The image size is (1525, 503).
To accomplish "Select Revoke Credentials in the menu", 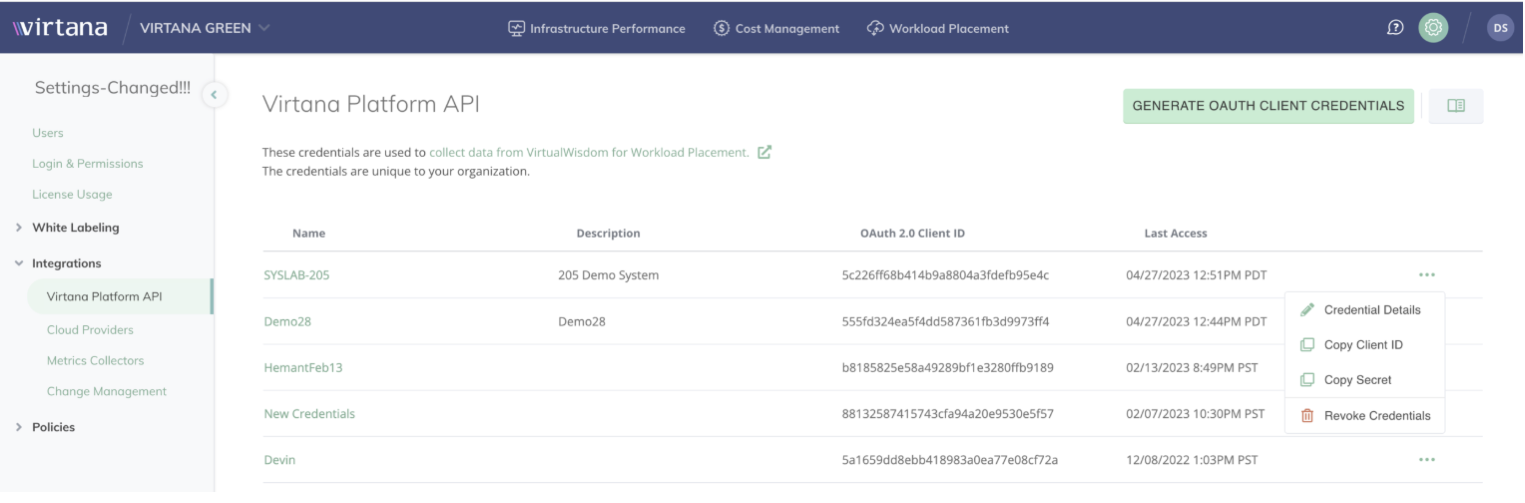I will (1376, 416).
